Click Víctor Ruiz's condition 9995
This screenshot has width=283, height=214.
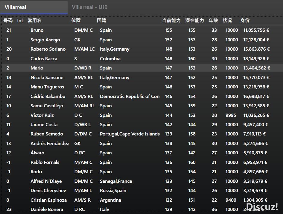(231, 115)
